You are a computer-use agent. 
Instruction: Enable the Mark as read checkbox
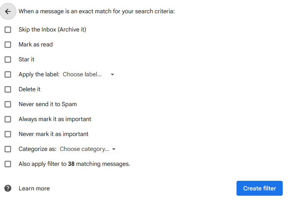pyautogui.click(x=8, y=45)
